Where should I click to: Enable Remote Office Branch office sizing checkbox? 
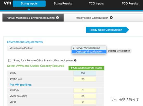pyautogui.click(x=10, y=60)
